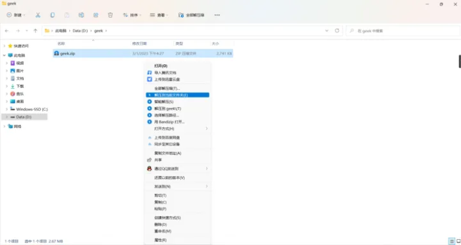
Task: Click geek breadcrumb in the address bar
Action: pos(99,31)
